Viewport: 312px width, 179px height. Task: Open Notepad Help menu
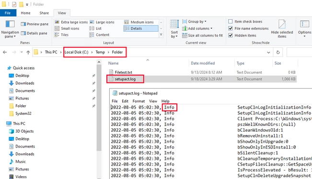tap(165, 101)
